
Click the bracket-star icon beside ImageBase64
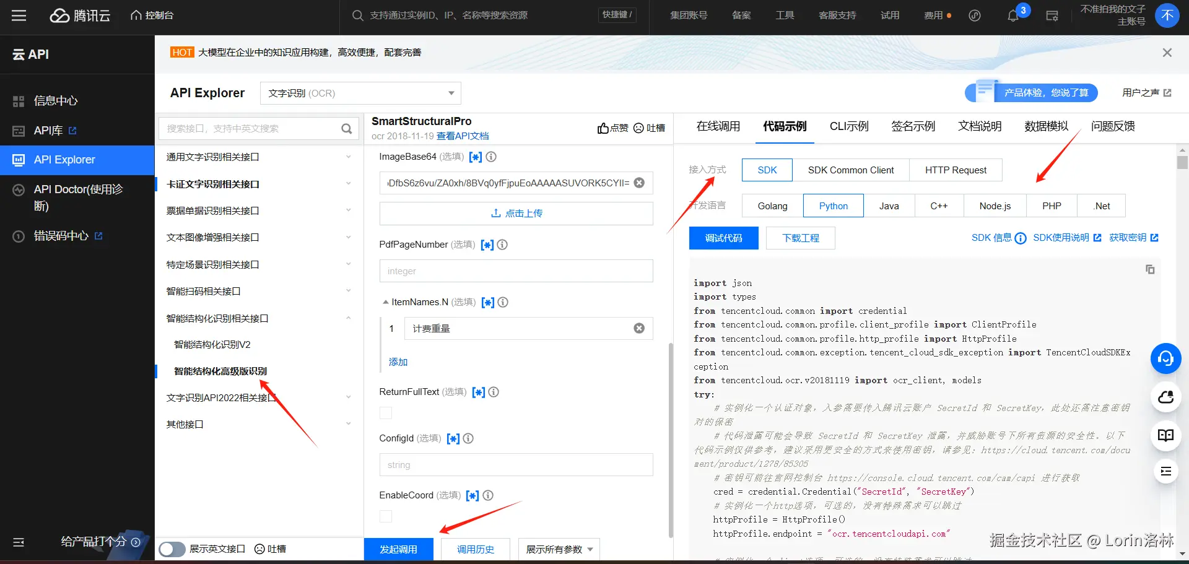click(476, 157)
